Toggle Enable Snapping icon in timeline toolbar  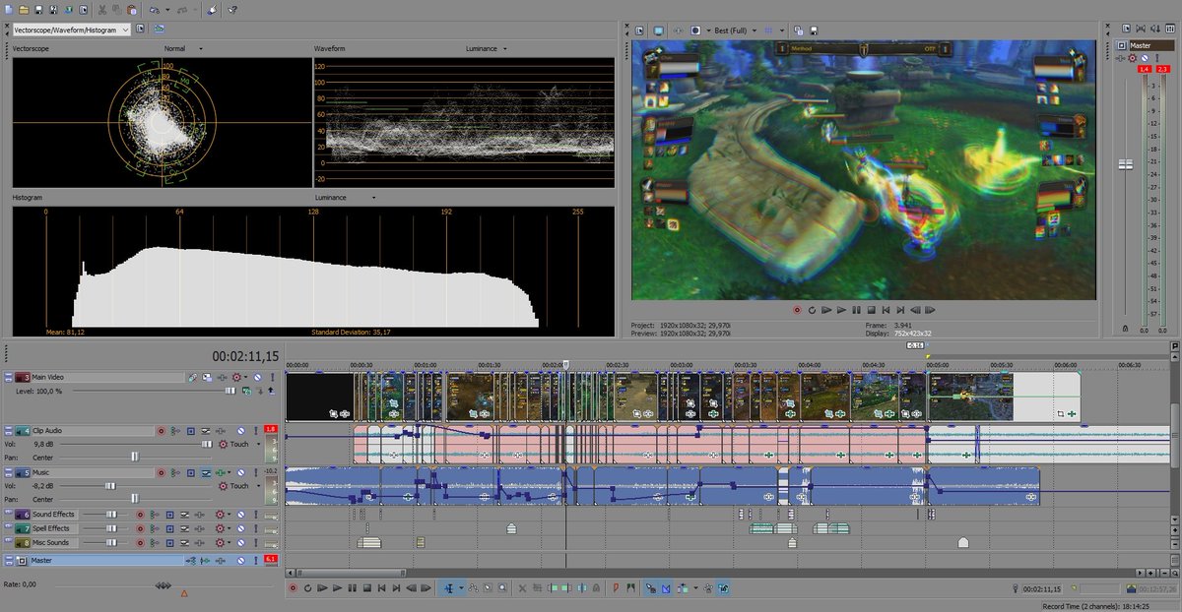coord(651,588)
